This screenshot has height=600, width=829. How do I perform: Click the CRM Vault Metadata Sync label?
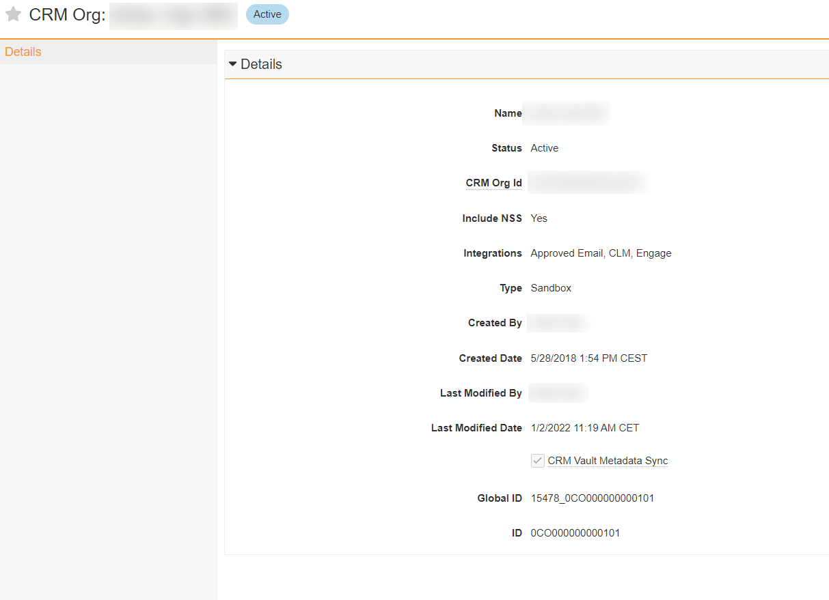coord(608,461)
